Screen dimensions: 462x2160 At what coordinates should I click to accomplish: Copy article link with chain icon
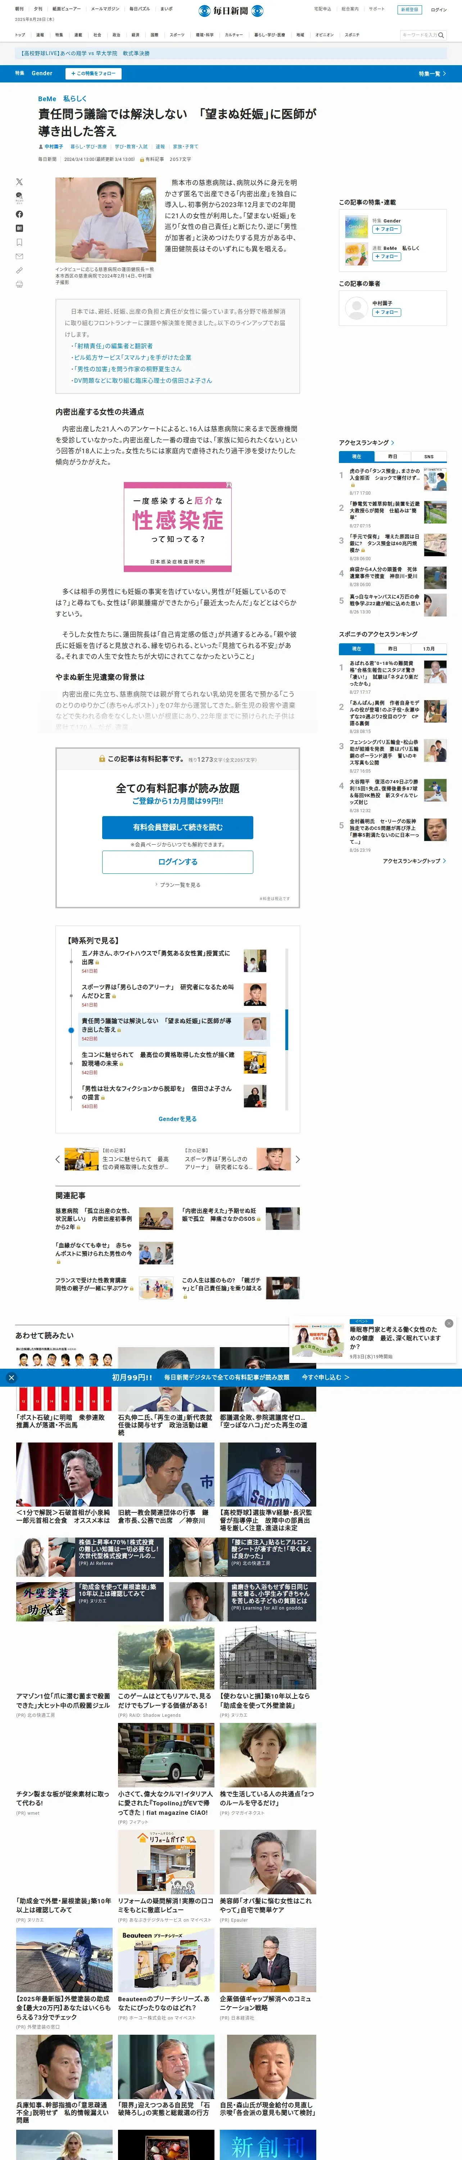19,270
